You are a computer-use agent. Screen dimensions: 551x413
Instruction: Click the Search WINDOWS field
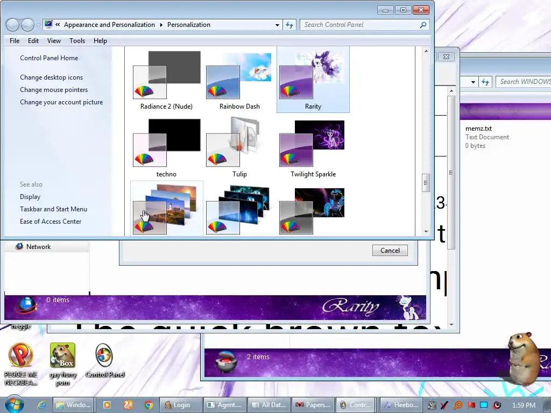524,82
